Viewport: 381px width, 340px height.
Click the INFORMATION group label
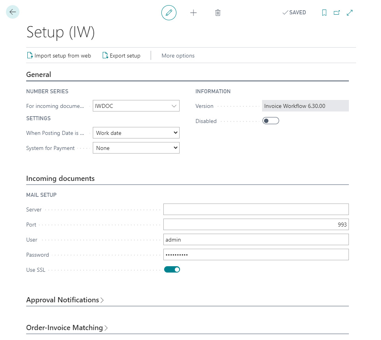[213, 91]
